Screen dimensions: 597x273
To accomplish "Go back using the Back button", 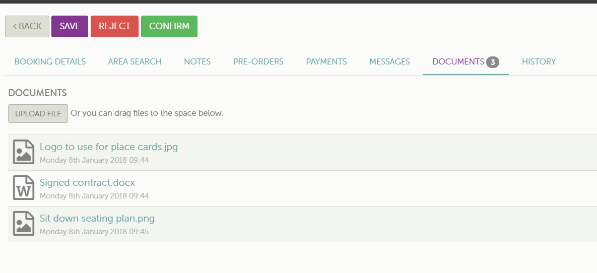I will (27, 26).
